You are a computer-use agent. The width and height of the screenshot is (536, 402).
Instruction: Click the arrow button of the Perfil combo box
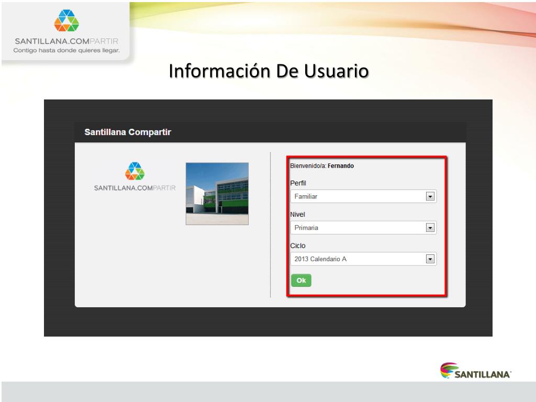point(430,197)
